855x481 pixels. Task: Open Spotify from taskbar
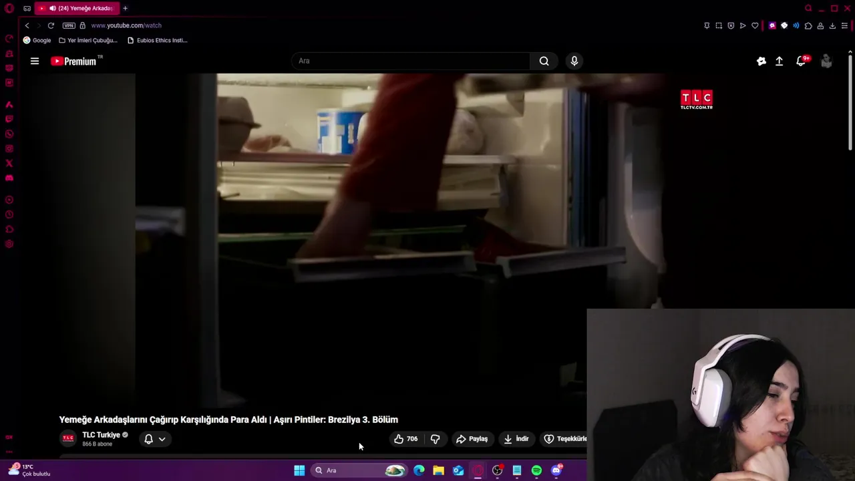coord(536,470)
